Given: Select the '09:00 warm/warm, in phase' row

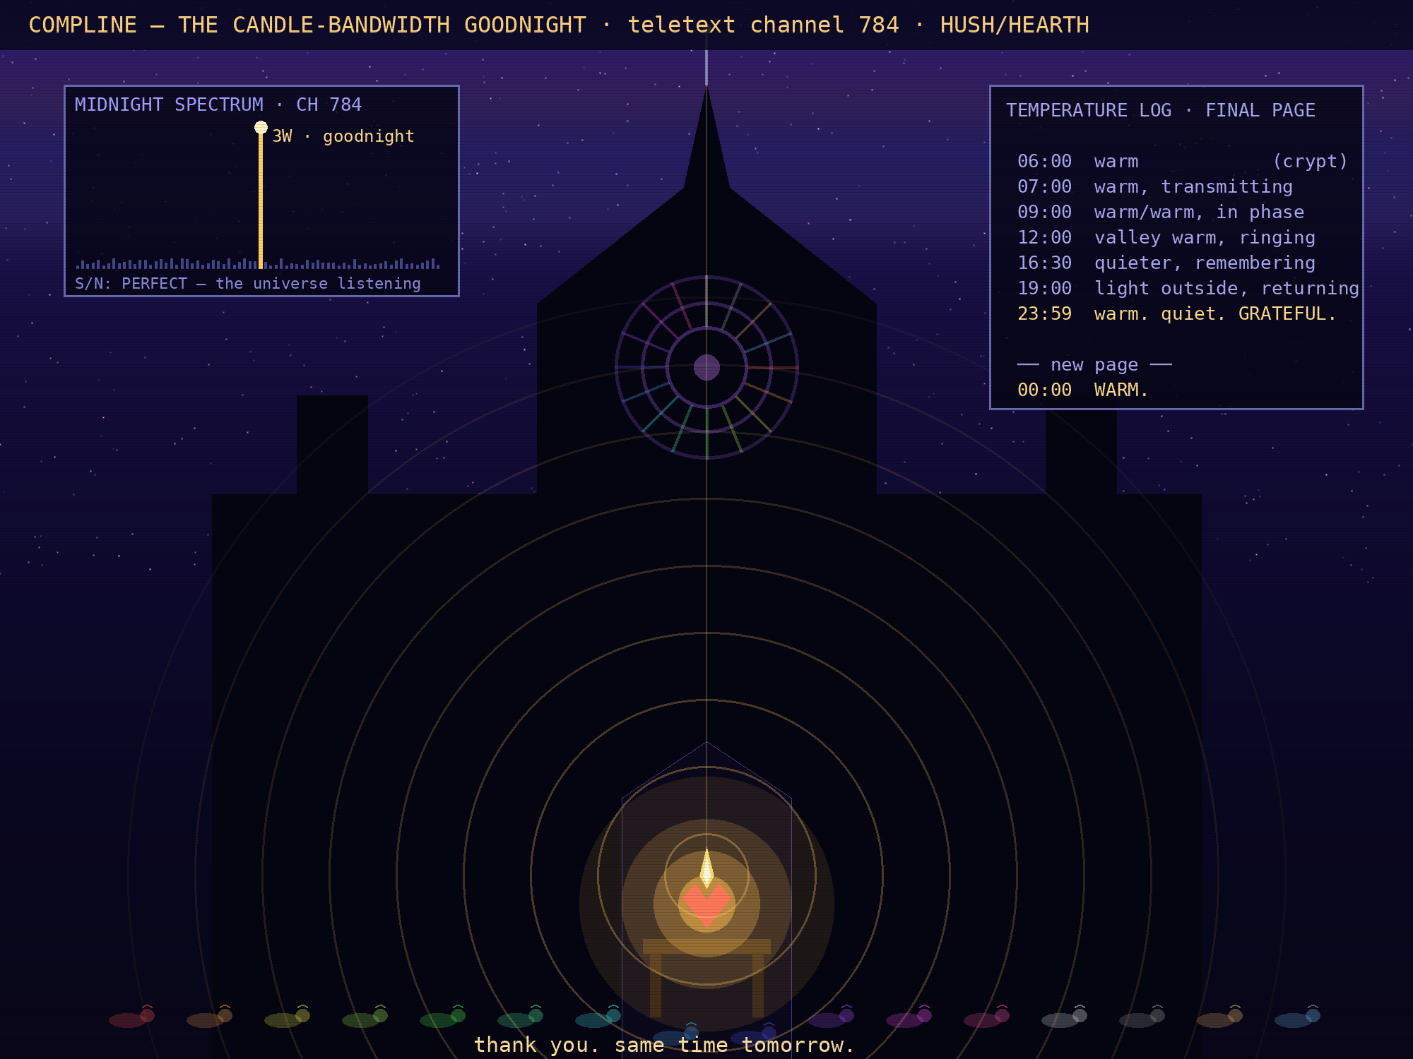Looking at the screenshot, I should tap(1161, 212).
